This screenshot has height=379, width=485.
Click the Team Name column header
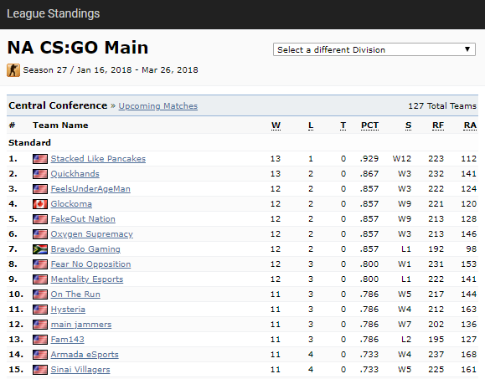point(60,125)
